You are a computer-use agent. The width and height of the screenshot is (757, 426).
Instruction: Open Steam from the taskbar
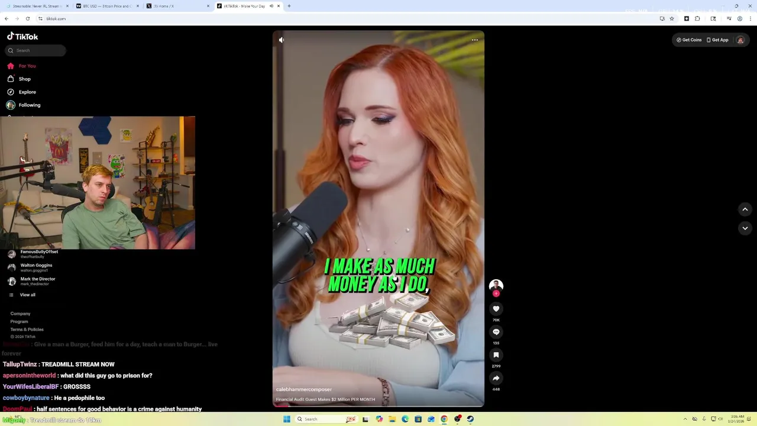click(470, 419)
